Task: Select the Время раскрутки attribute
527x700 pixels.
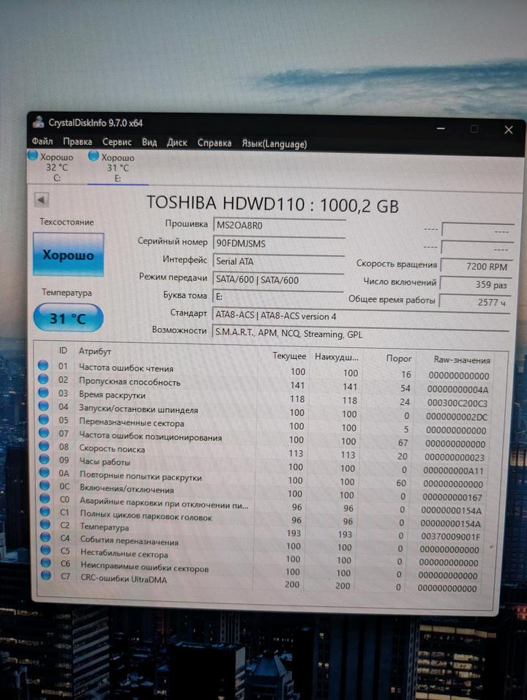Action: pos(112,395)
